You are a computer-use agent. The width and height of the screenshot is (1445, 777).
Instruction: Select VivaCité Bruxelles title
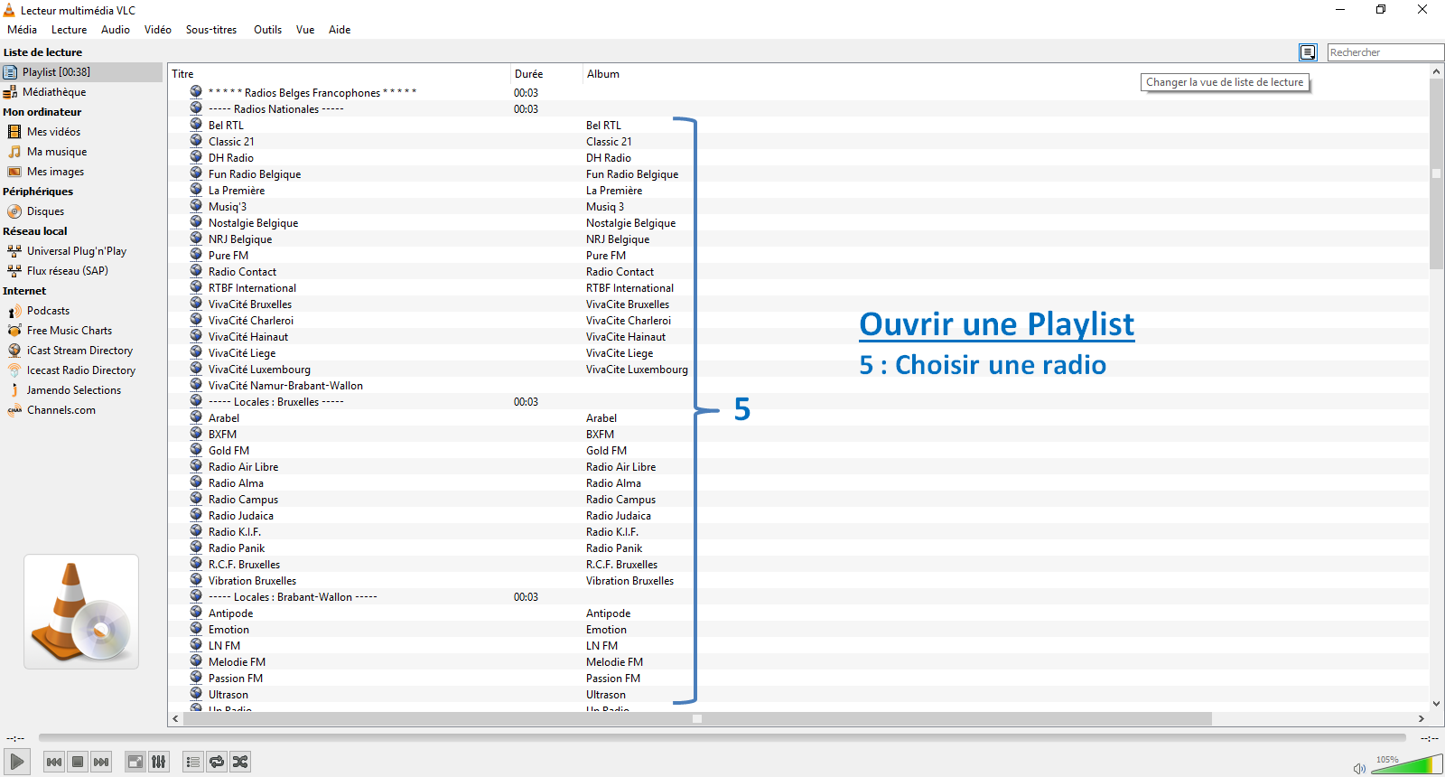(x=250, y=304)
